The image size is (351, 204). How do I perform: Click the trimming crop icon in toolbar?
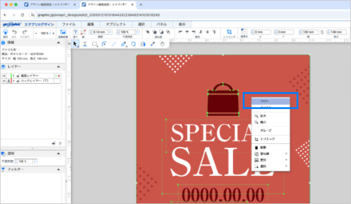(x=229, y=32)
